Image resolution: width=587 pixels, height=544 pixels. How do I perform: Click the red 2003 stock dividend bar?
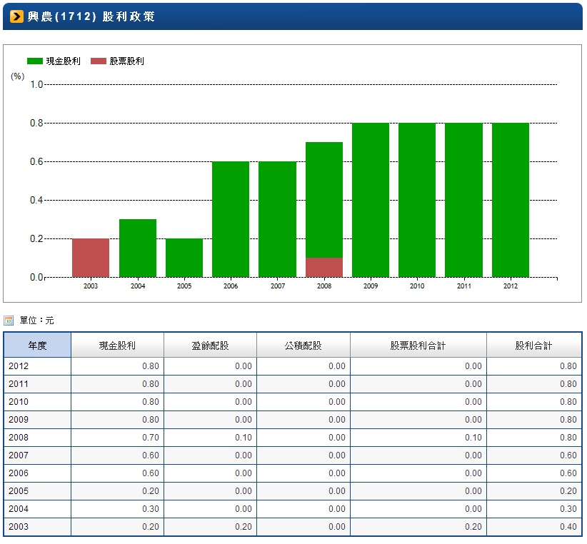[91, 258]
